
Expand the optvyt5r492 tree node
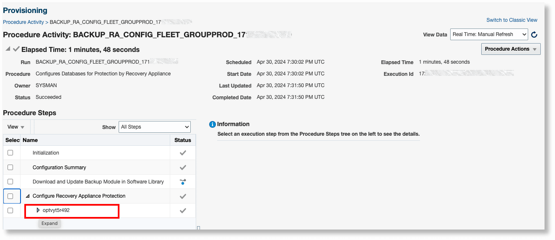(38, 210)
